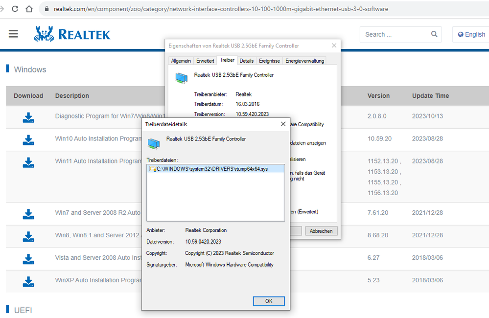The image size is (489, 318).
Task: Click version 1152.13.20 in Win11 row
Action: 383,161
